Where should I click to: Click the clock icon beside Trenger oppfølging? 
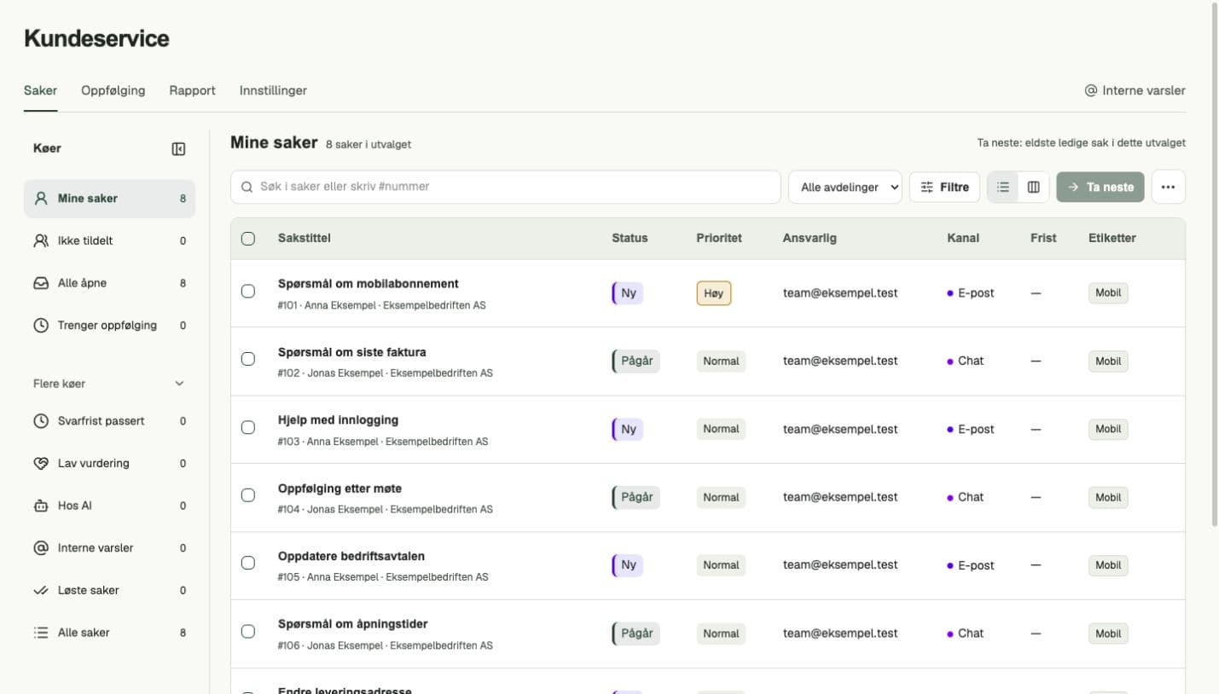pos(41,326)
